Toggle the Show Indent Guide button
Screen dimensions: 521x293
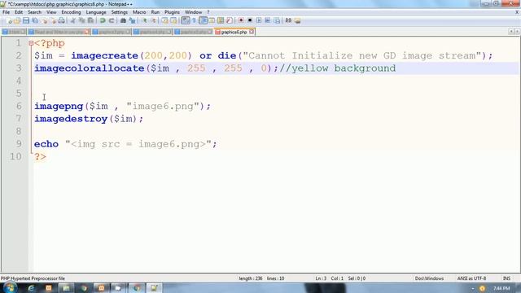[x=203, y=20]
